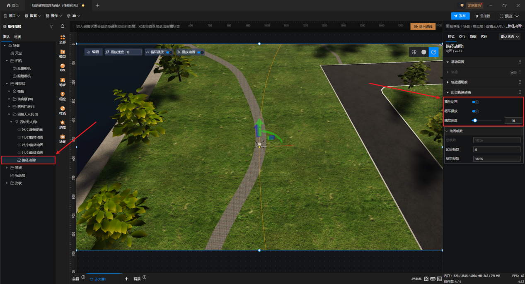
Task: Open the 默认状态 dropdown
Action: coord(510,36)
